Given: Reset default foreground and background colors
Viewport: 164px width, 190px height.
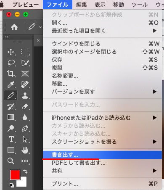Looking at the screenshot, I should click(x=12, y=185).
